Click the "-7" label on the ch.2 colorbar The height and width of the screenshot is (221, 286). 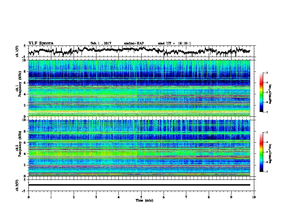pos(266,172)
